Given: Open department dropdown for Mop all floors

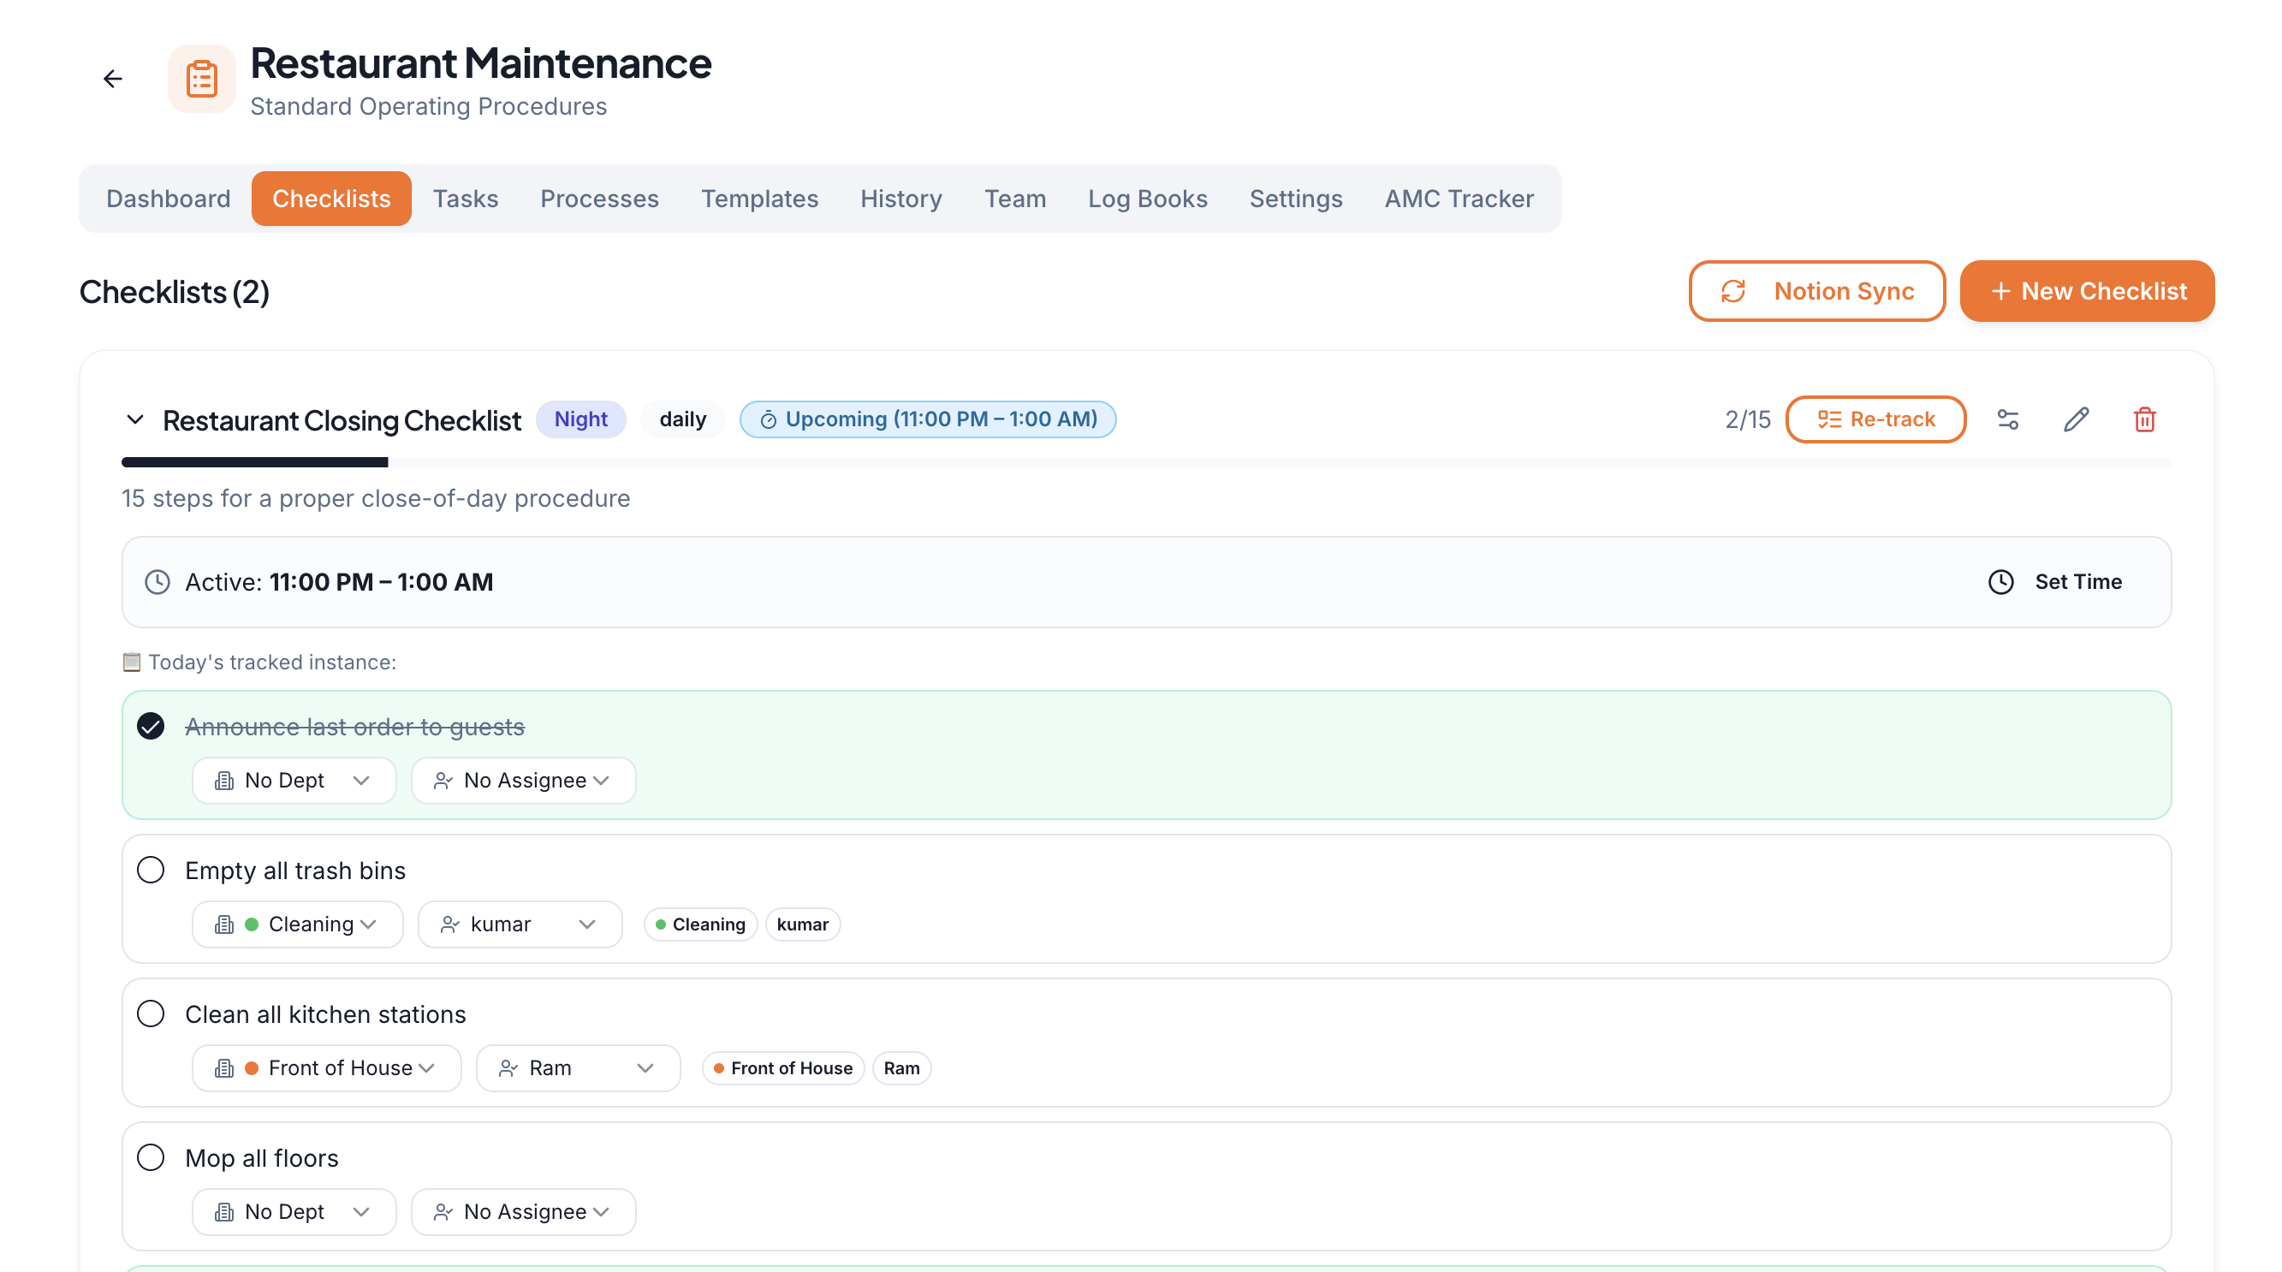Looking at the screenshot, I should (294, 1211).
